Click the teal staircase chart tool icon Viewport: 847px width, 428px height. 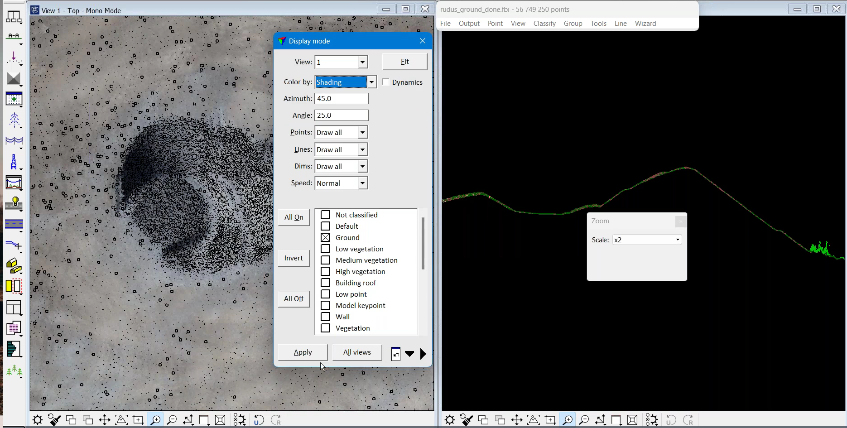tap(14, 349)
